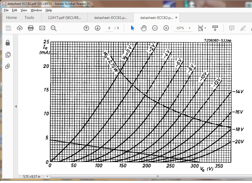Click the Save file icon
The width and height of the screenshot is (252, 183).
coord(8,28)
